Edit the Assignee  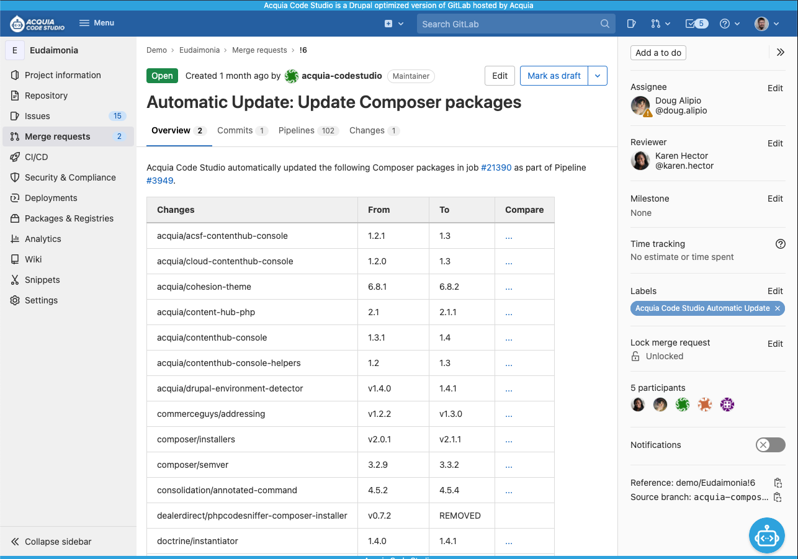pyautogui.click(x=775, y=88)
